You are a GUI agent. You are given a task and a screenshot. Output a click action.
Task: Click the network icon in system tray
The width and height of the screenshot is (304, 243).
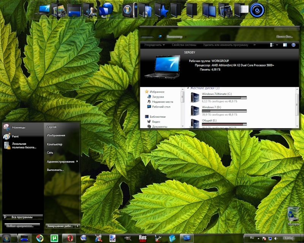pyautogui.click(x=270, y=238)
